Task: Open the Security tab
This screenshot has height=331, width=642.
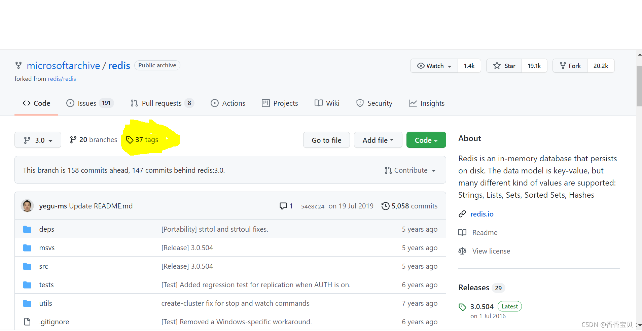Action: [374, 103]
